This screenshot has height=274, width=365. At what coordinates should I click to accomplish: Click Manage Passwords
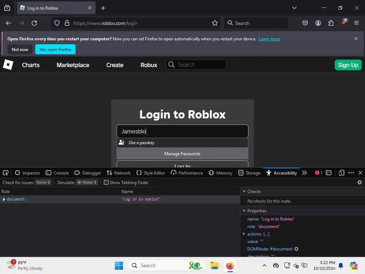click(x=182, y=154)
